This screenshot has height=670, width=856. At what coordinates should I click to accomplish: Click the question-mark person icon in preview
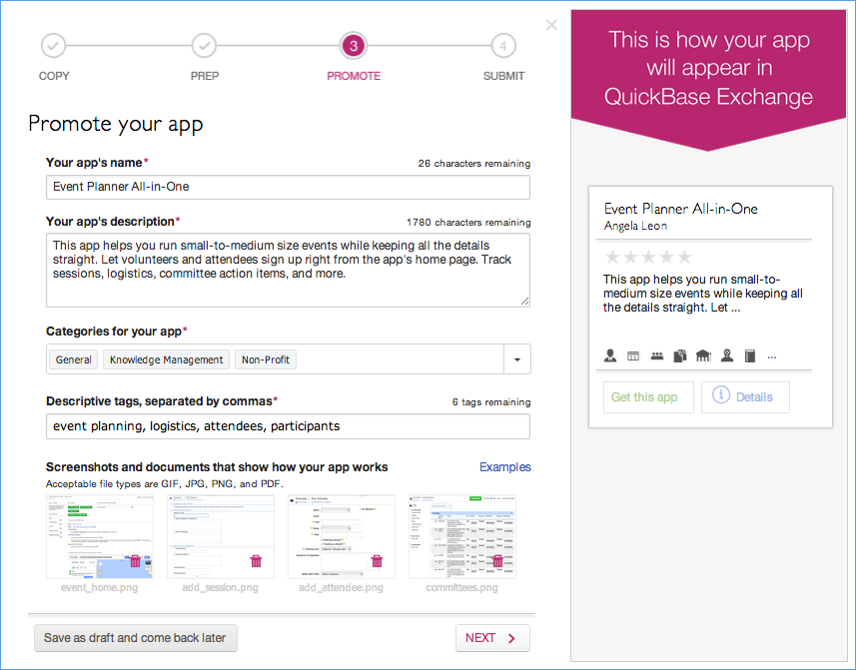pyautogui.click(x=726, y=355)
